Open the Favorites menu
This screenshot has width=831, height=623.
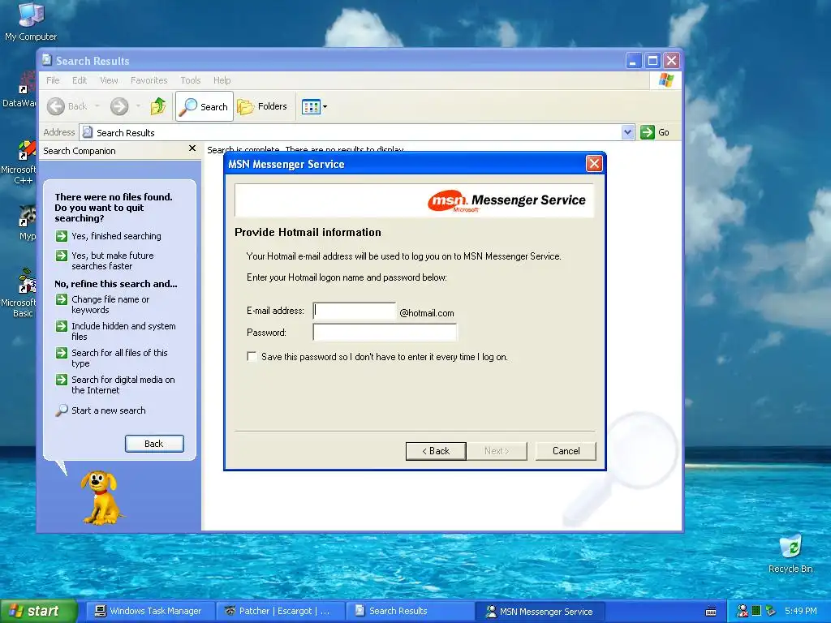[149, 80]
